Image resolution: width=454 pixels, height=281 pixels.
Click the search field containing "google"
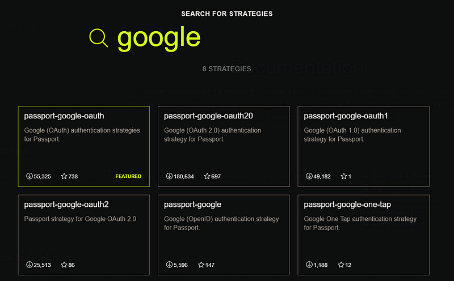159,37
